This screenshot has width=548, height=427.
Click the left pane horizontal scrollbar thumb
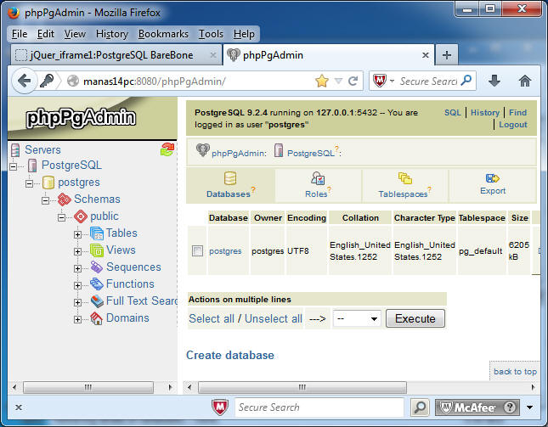88,387
